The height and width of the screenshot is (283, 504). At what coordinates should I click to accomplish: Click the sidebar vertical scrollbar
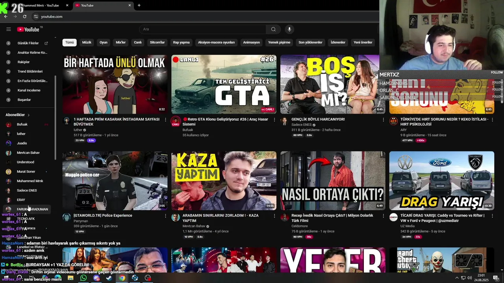(55, 118)
